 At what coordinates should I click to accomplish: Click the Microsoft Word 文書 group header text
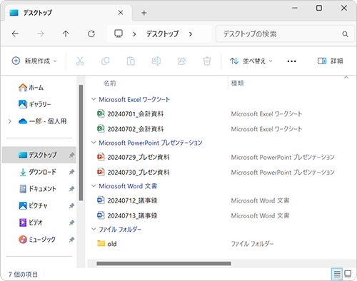click(x=128, y=186)
